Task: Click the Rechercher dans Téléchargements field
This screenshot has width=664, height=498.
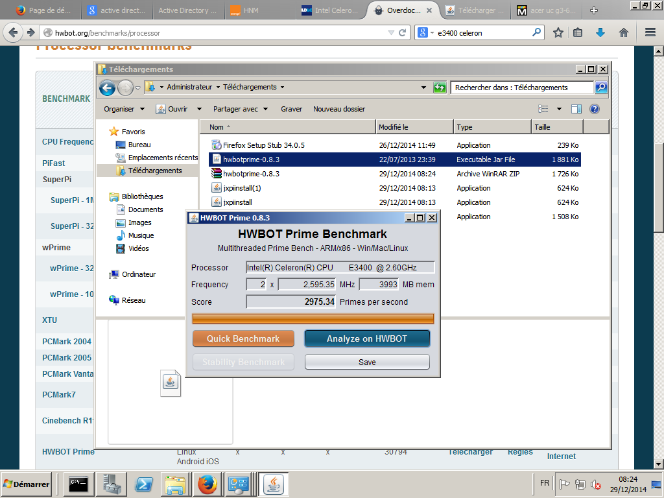Action: point(522,88)
